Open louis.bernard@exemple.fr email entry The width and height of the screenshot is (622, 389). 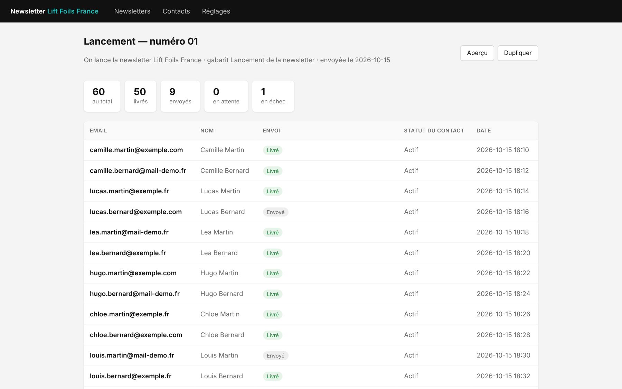tap(131, 376)
